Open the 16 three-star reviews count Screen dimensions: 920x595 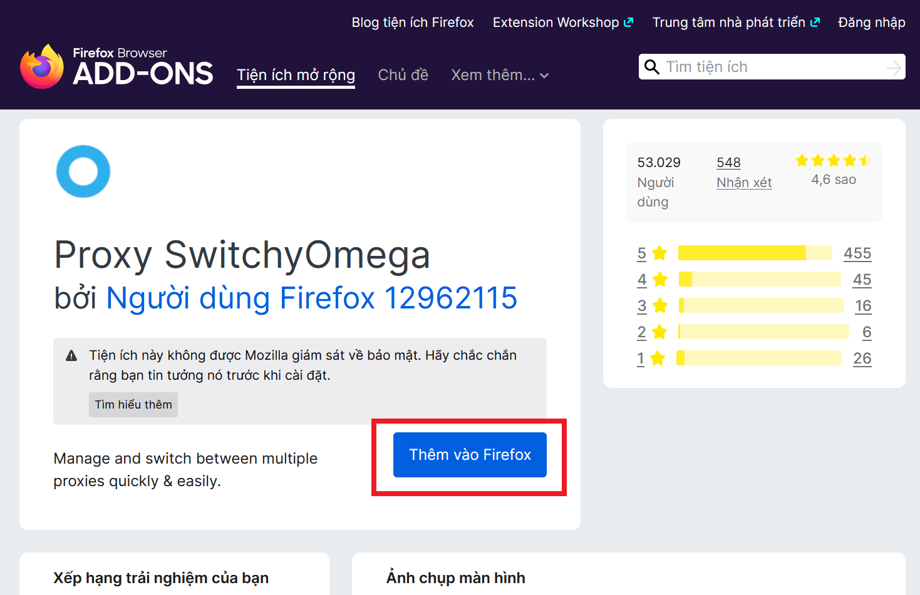pos(863,306)
